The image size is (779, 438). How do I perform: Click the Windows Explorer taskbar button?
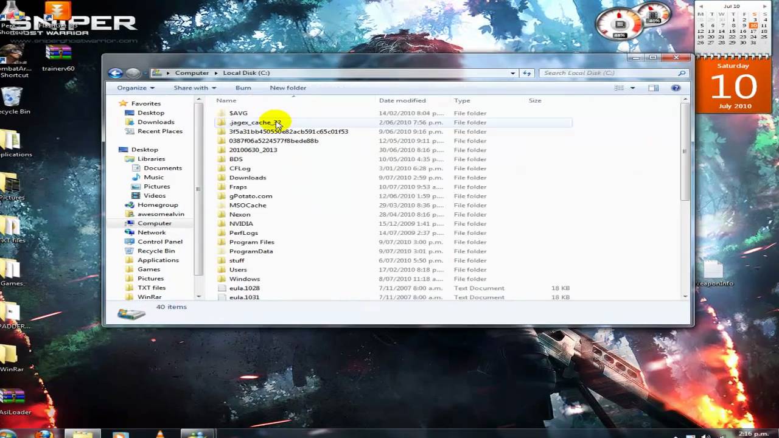click(83, 434)
